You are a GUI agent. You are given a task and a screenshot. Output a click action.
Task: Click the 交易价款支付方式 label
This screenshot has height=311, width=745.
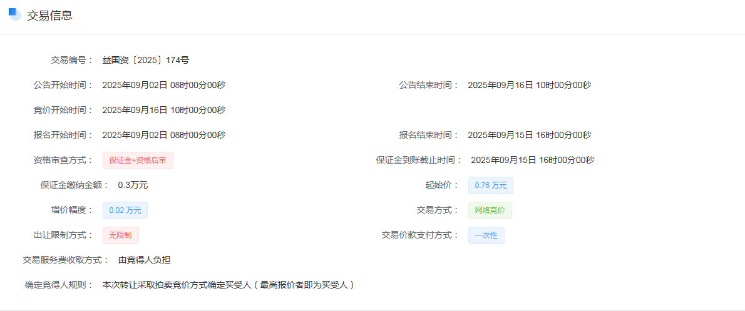[420, 235]
